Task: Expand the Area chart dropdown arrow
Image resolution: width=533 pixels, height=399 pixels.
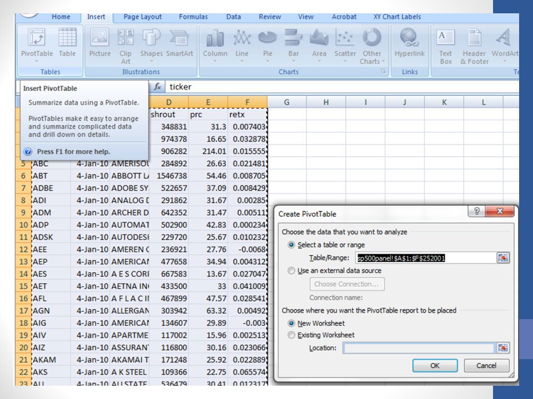Action: (x=319, y=62)
